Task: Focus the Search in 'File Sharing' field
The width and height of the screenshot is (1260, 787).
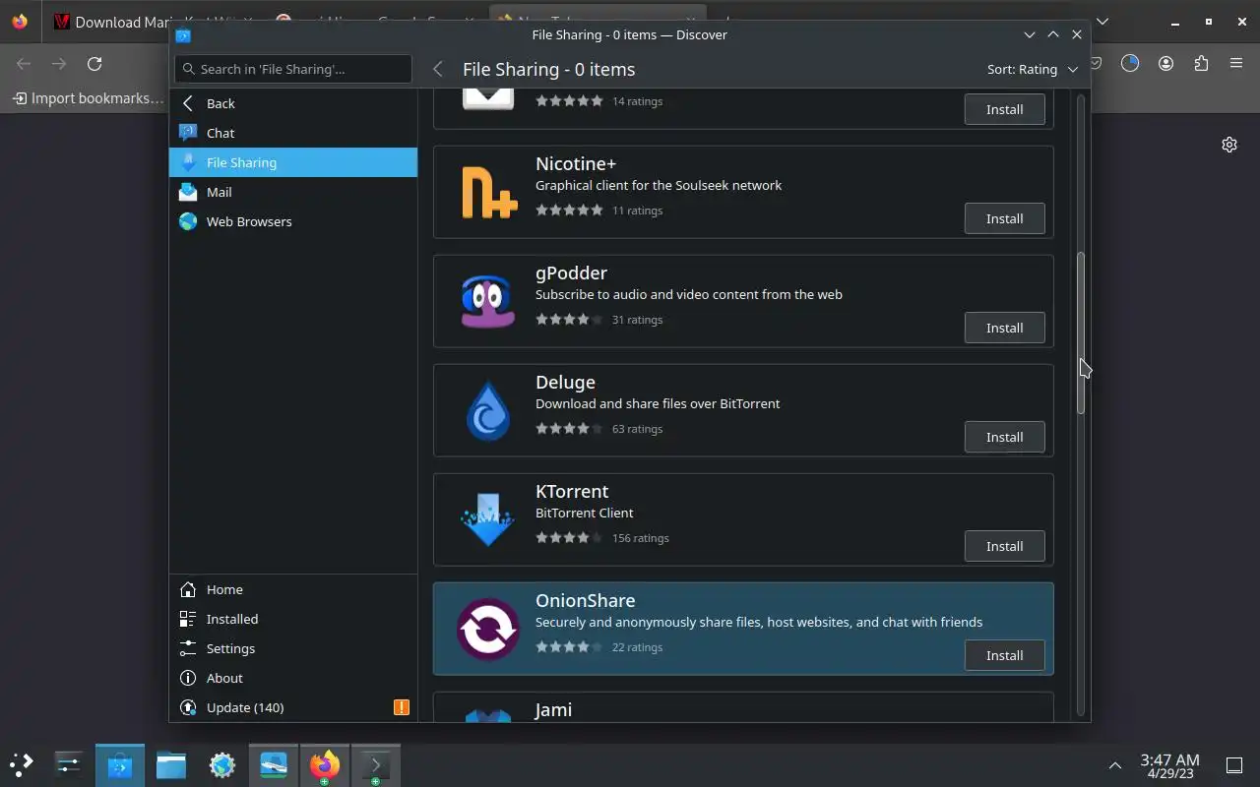Action: [293, 69]
